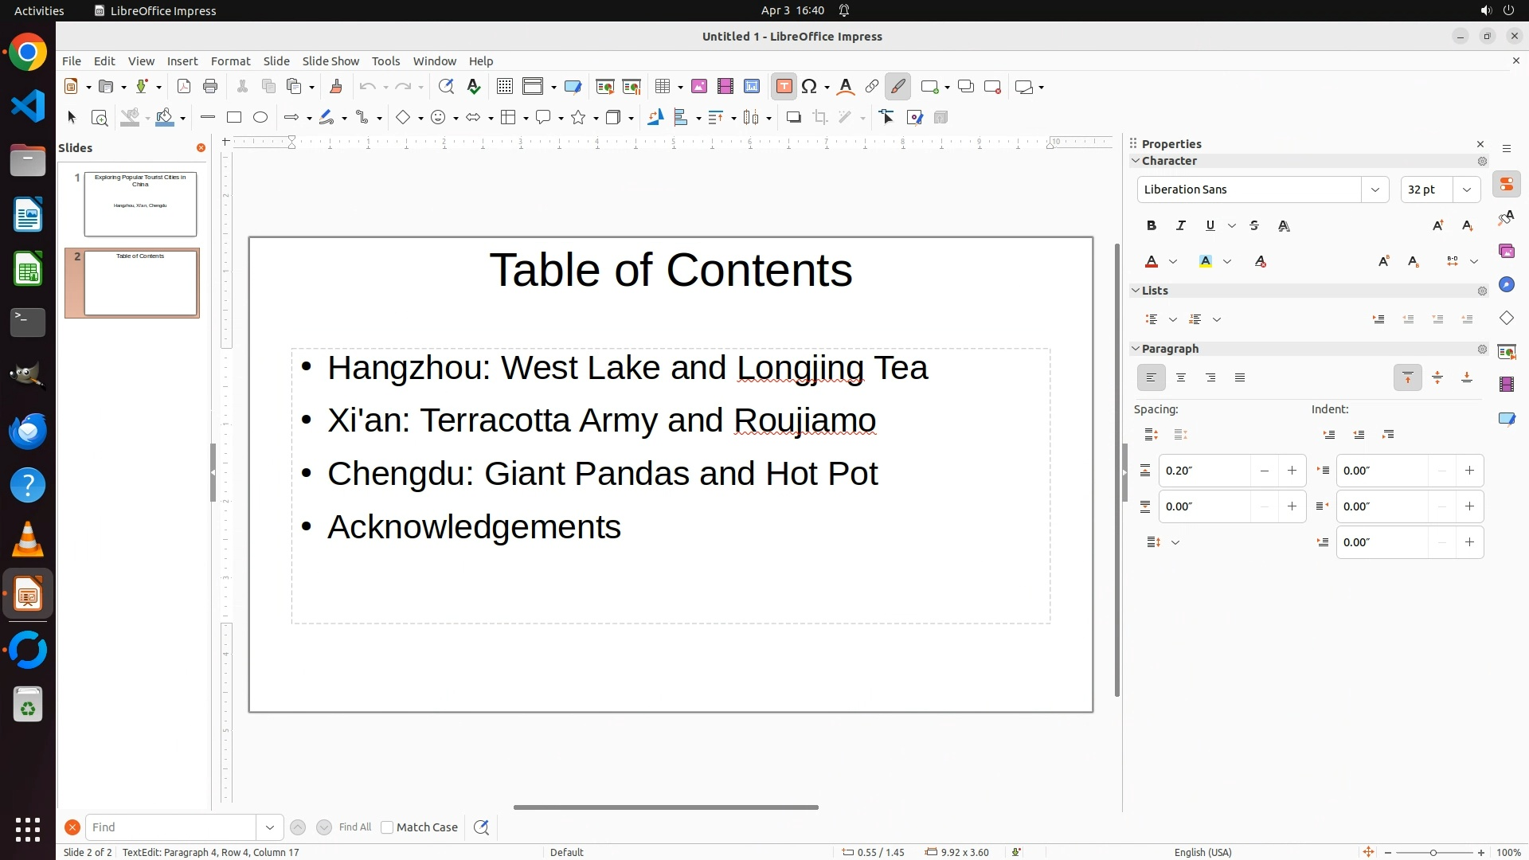Screen dimensions: 1529x860
Task: Enable the Match Case checkbox
Action: [x=387, y=827]
